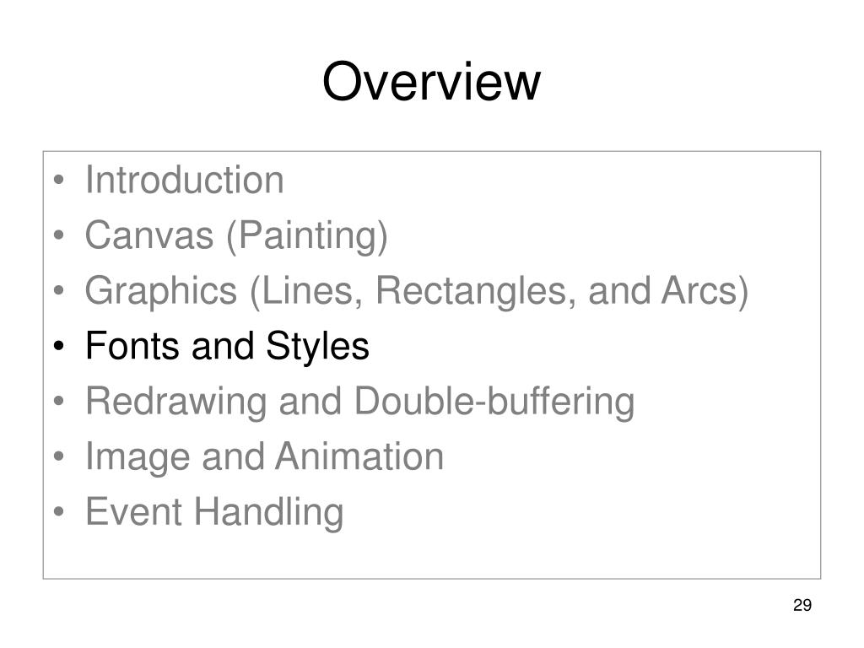The width and height of the screenshot is (864, 648).
Task: Select the Introduction bullet item
Action: point(185,181)
